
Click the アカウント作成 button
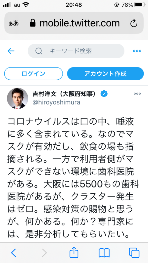[x=105, y=74]
